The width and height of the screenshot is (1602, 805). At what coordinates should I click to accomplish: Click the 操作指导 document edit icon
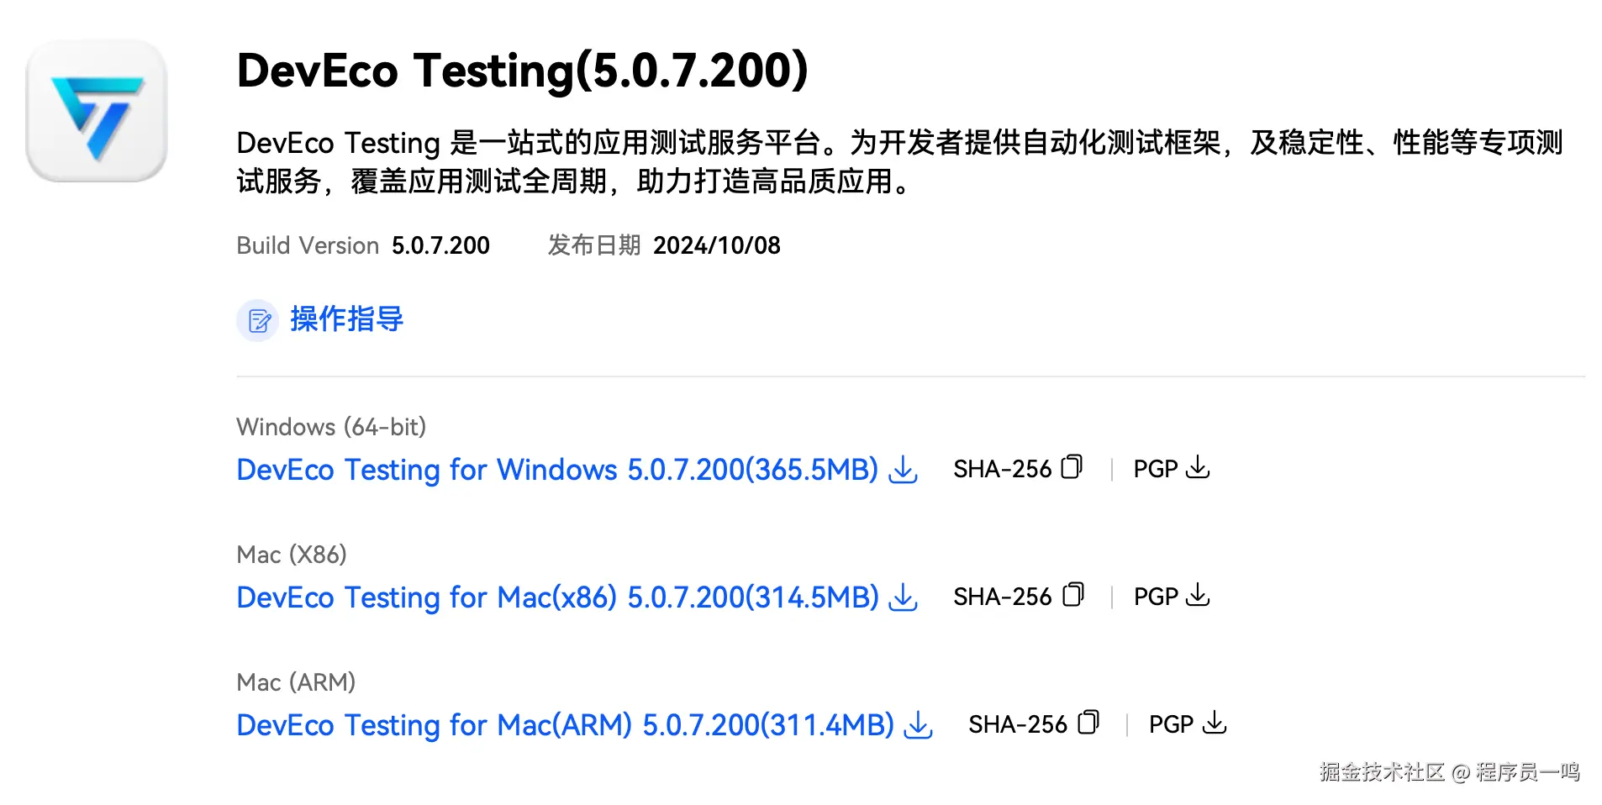(258, 320)
